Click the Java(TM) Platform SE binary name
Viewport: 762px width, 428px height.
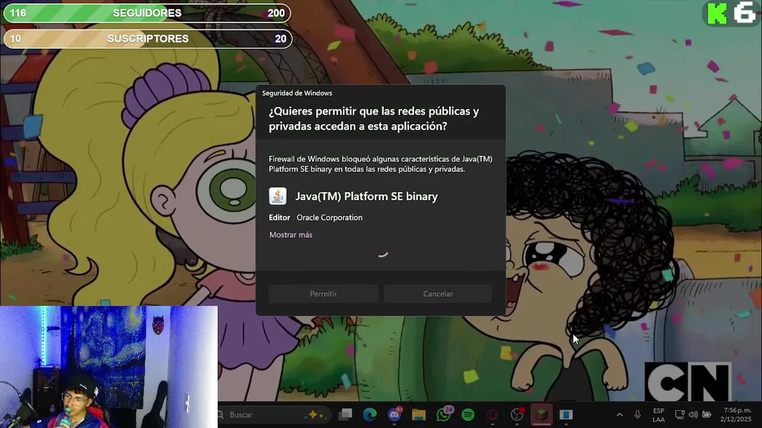pyautogui.click(x=367, y=196)
